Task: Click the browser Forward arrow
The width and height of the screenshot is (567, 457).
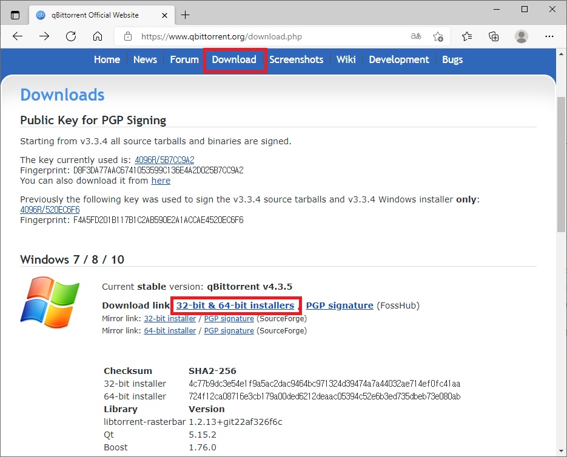Action: tap(44, 36)
